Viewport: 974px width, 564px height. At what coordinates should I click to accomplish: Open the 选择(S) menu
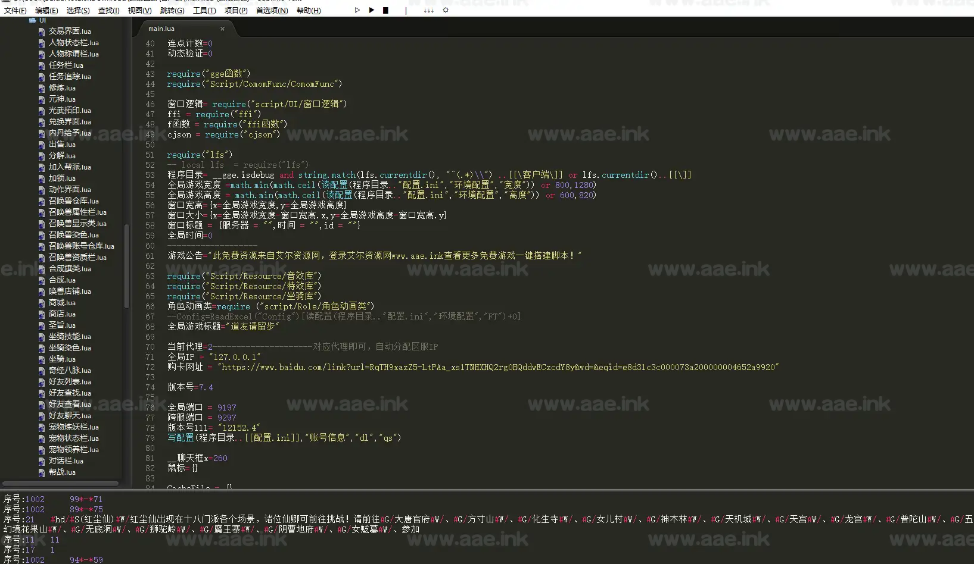point(78,11)
